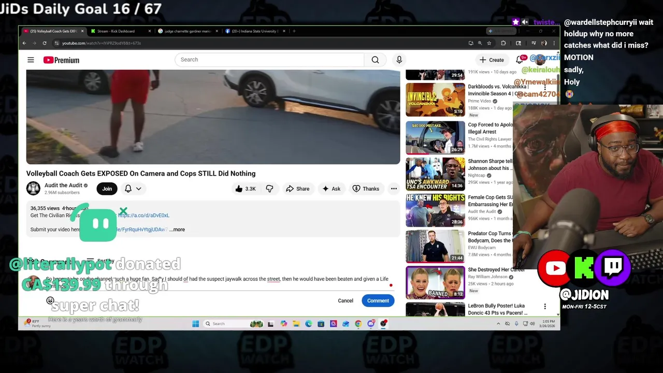This screenshot has height=373, width=663.
Task: Open Predator Cop Turns Off Bodycam thumbnail
Action: pos(435,247)
